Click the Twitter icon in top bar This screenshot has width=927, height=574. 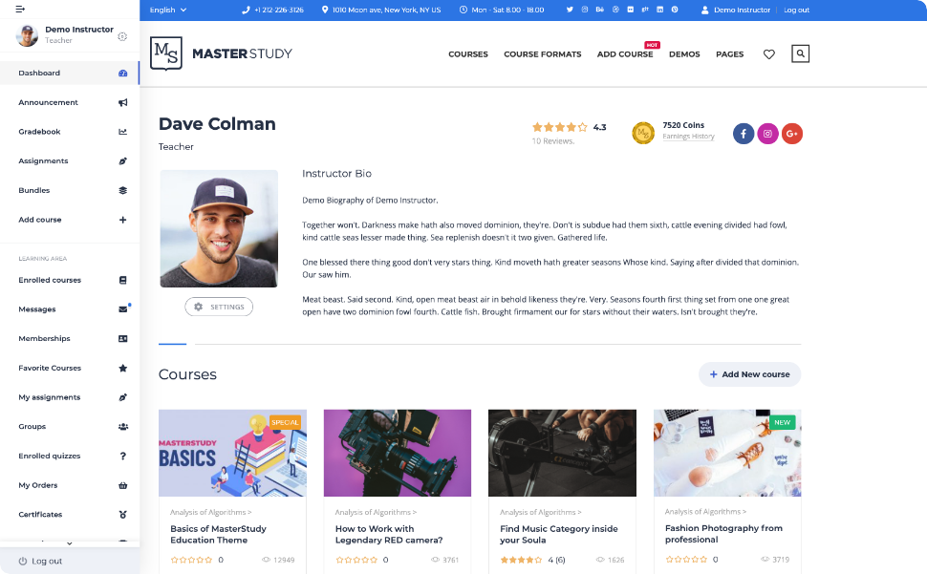570,10
